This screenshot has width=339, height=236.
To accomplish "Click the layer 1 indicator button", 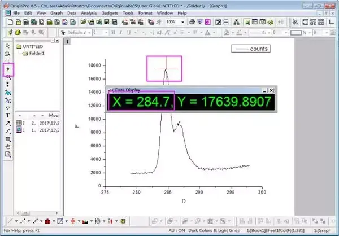I will tap(67, 42).
